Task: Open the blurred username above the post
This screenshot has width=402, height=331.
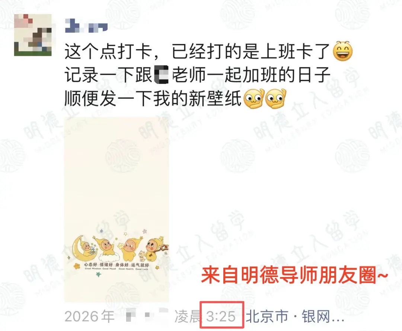Action: [86, 26]
